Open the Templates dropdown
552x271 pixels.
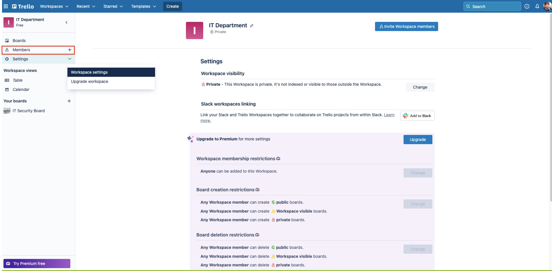tap(144, 6)
